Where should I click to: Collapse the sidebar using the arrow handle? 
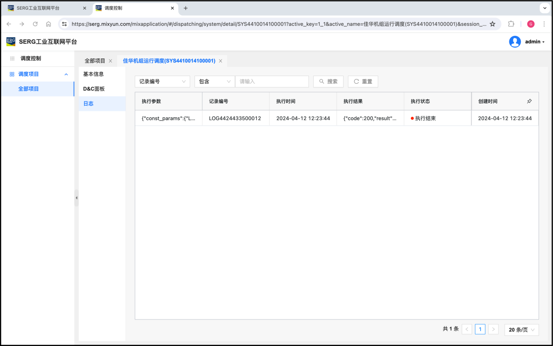[x=76, y=198]
